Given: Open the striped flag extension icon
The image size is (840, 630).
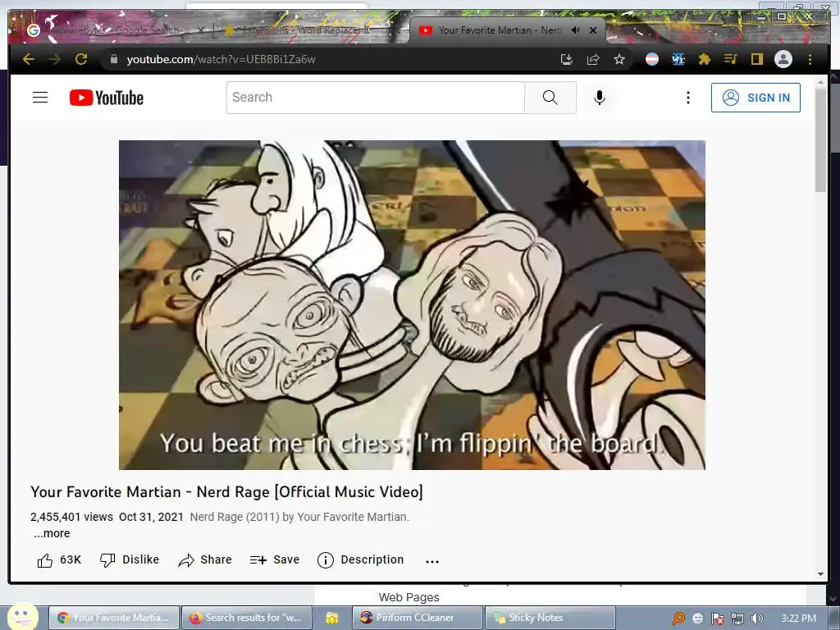Looking at the screenshot, I should pos(652,59).
